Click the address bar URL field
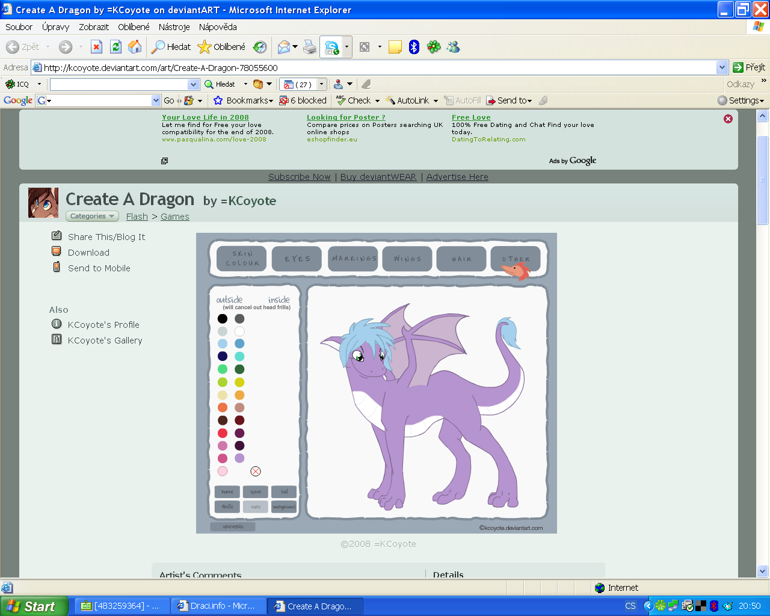This screenshot has width=770, height=616. (x=373, y=67)
